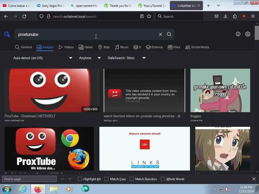Open Windows Explorer folder from taskbar
The height and width of the screenshot is (194, 259).
(54, 189)
